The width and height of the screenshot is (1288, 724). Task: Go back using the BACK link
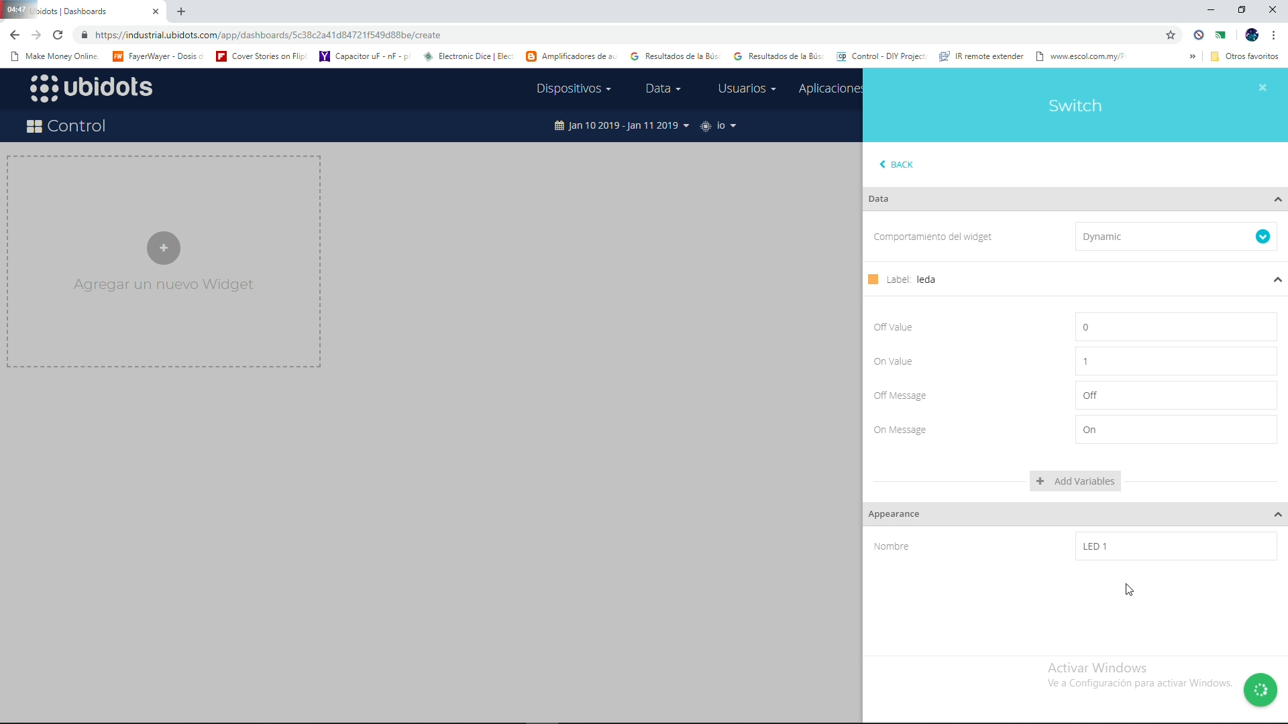[x=896, y=164]
